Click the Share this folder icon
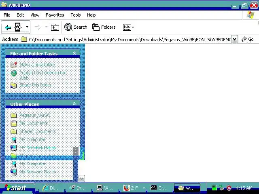 point(13,85)
